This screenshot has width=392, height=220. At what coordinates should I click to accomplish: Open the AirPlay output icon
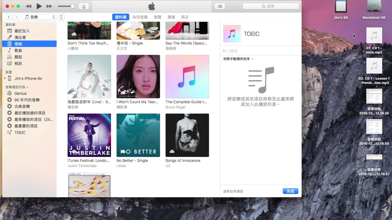(84, 6)
